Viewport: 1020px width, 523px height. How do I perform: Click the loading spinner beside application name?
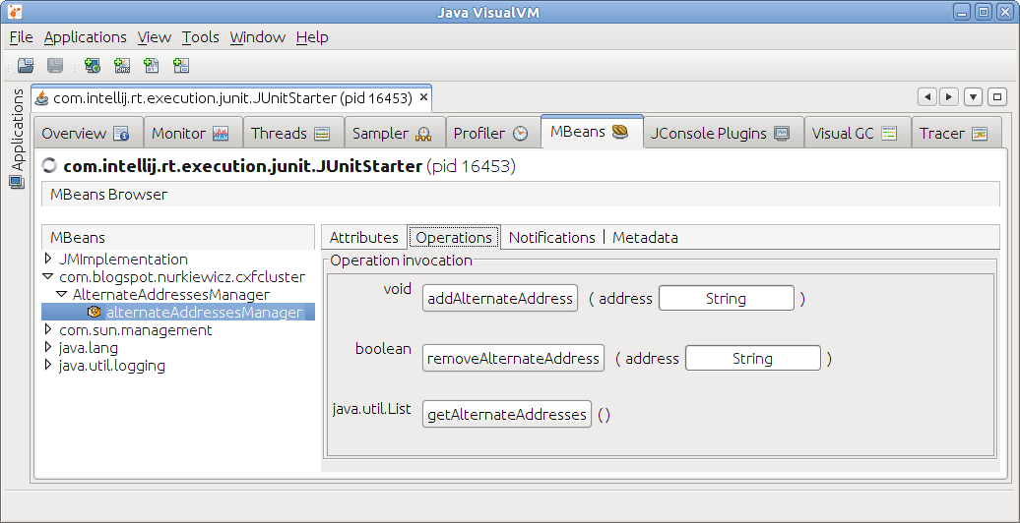tap(49, 166)
